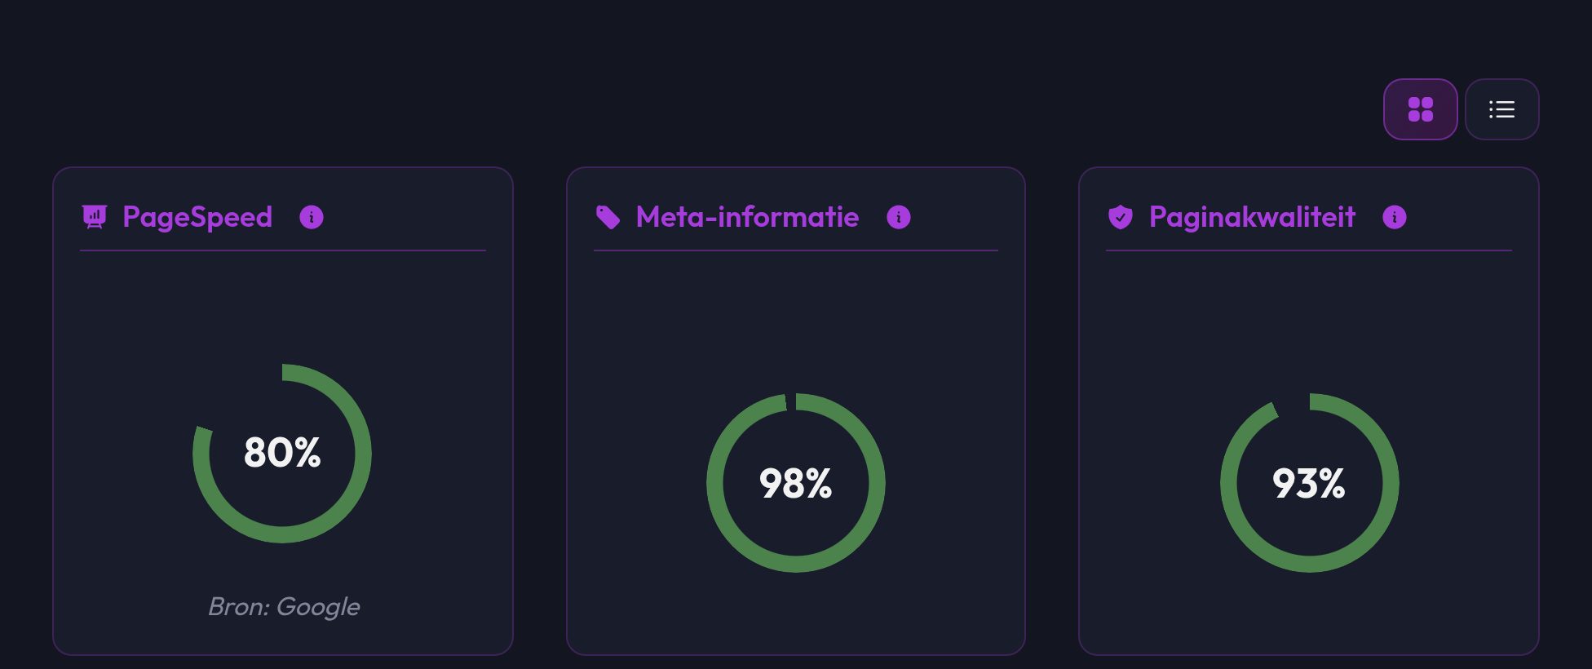The image size is (1592, 669).
Task: Switch to list view layout
Action: (1501, 109)
